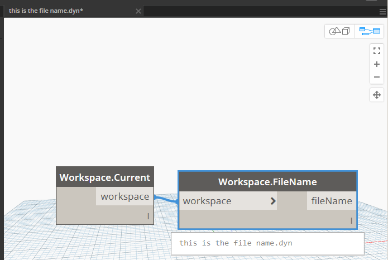The width and height of the screenshot is (388, 260).
Task: Select the Workspace.Current node title
Action: 105,177
